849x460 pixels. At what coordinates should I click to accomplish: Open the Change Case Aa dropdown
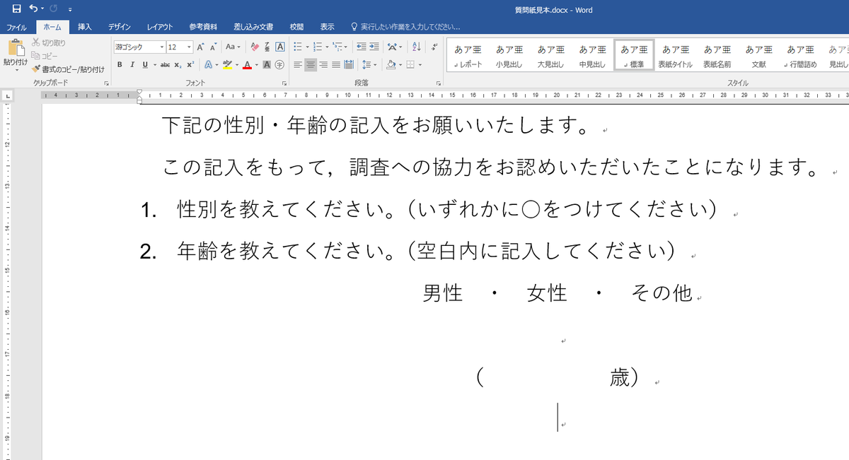click(233, 47)
